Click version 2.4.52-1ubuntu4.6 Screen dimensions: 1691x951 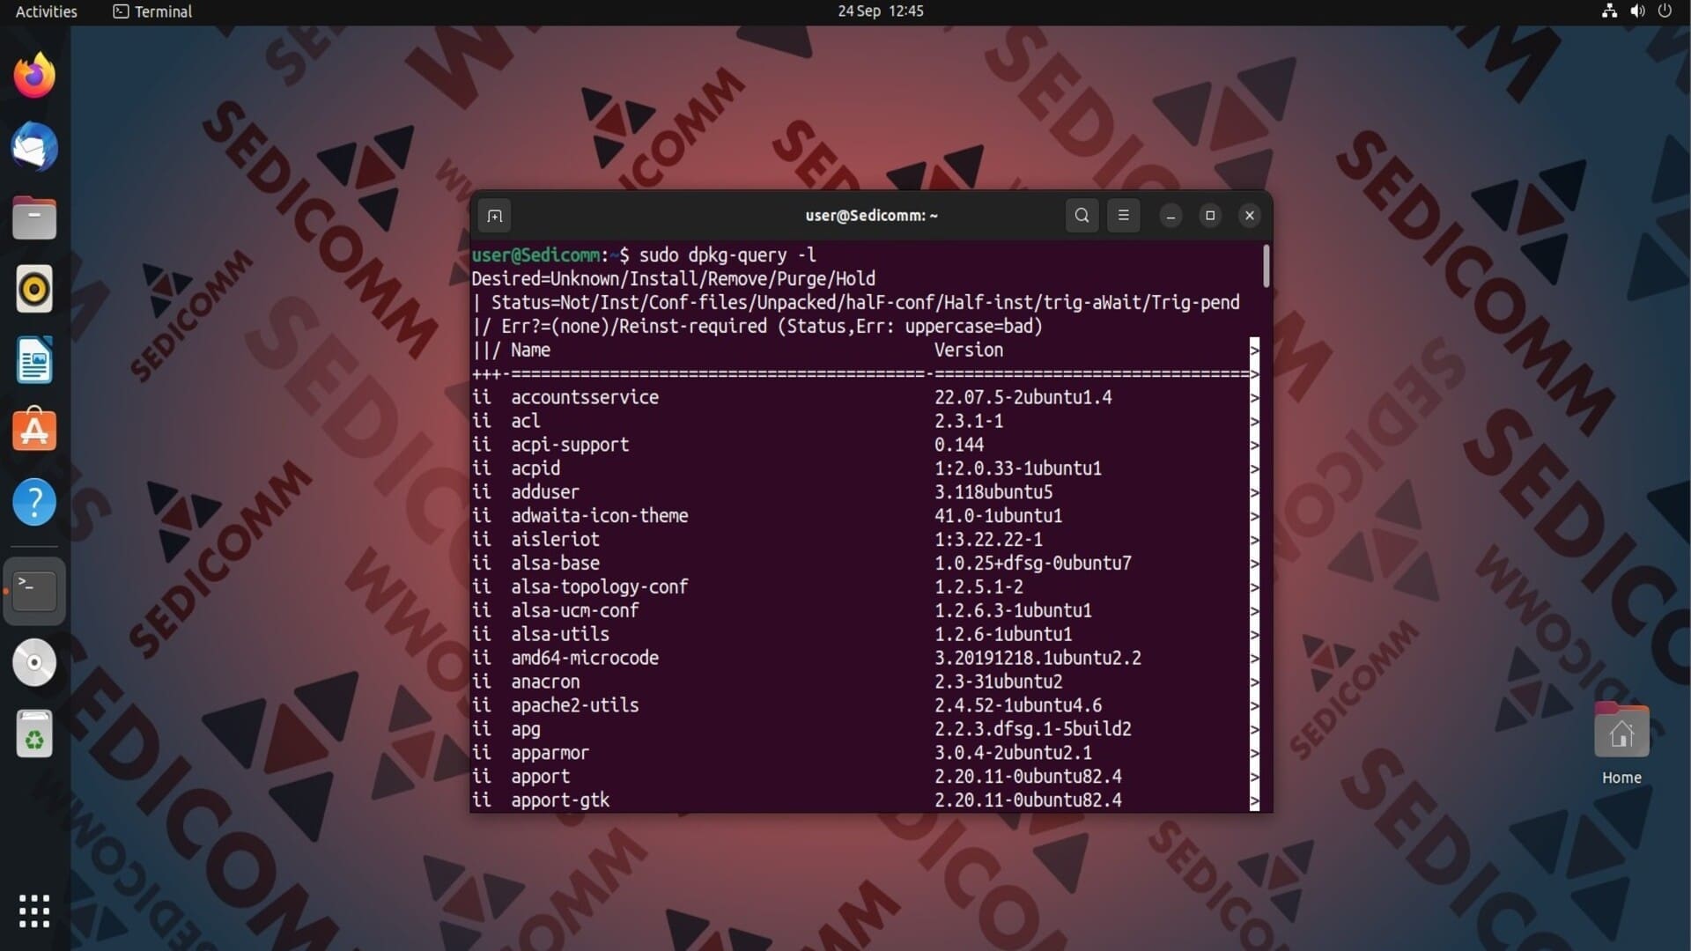coord(1017,706)
